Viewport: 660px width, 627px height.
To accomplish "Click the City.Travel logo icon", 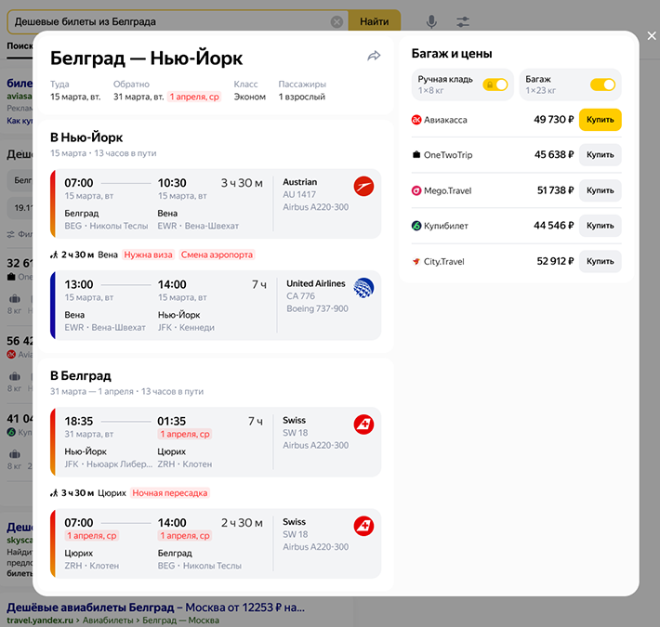I will [x=416, y=262].
